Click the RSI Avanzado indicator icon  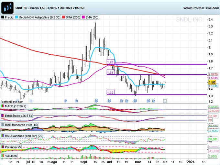[3, 136]
